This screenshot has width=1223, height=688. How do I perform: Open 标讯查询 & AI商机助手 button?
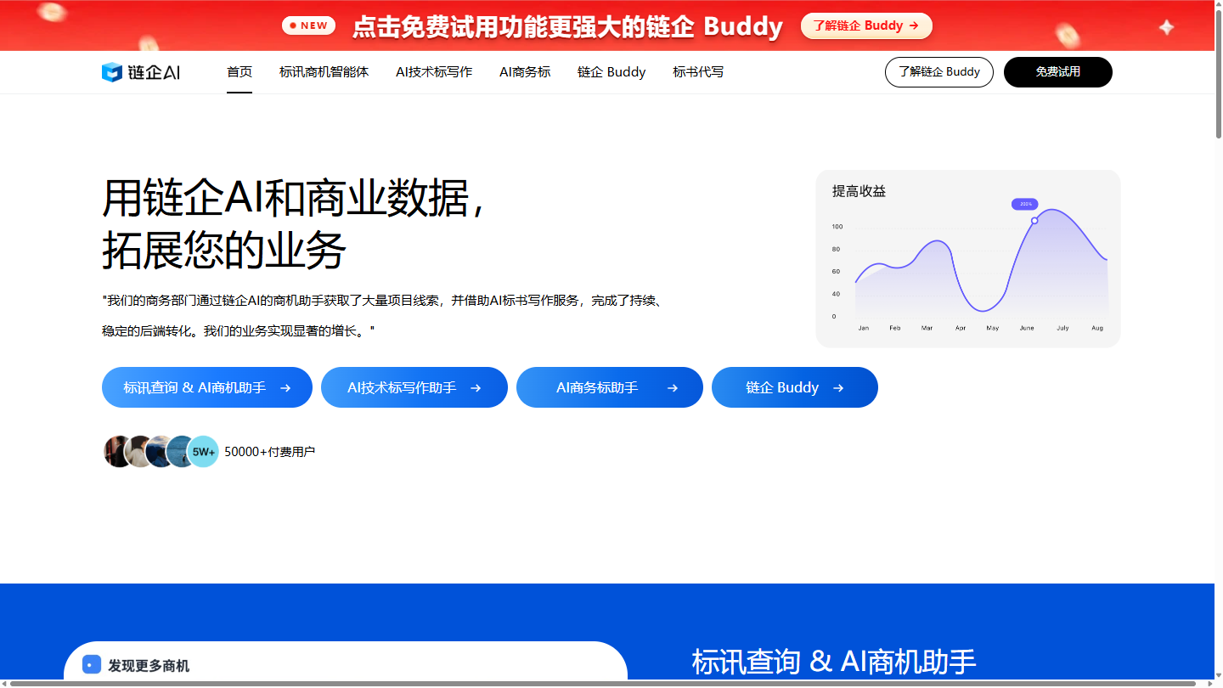pos(207,387)
